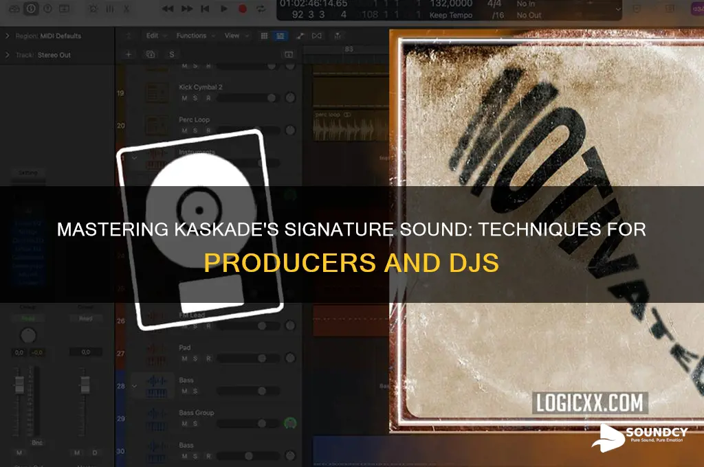This screenshot has height=467, width=704.
Task: Expand the Track Stereo Out disclosure arrow
Action: pyautogui.click(x=7, y=55)
